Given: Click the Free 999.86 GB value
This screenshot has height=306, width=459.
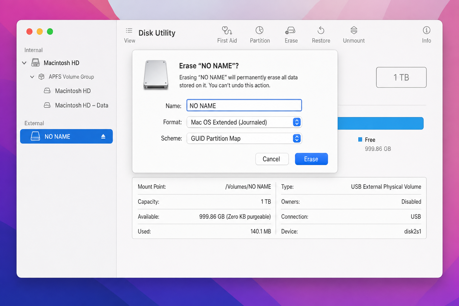Looking at the screenshot, I should [x=378, y=149].
